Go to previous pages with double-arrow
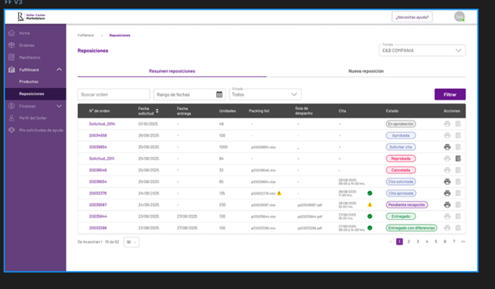This screenshot has height=289, width=495. (x=390, y=241)
